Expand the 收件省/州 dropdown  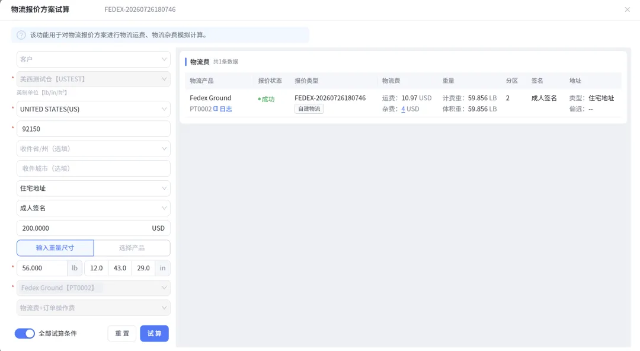click(x=94, y=149)
